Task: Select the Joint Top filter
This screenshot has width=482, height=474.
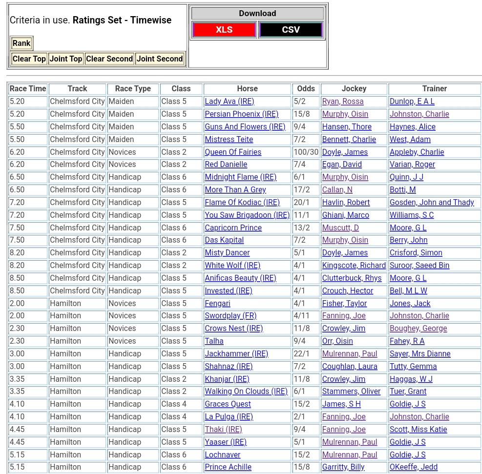Action: (x=66, y=59)
